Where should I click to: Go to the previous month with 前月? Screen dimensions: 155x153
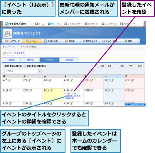click(122, 66)
